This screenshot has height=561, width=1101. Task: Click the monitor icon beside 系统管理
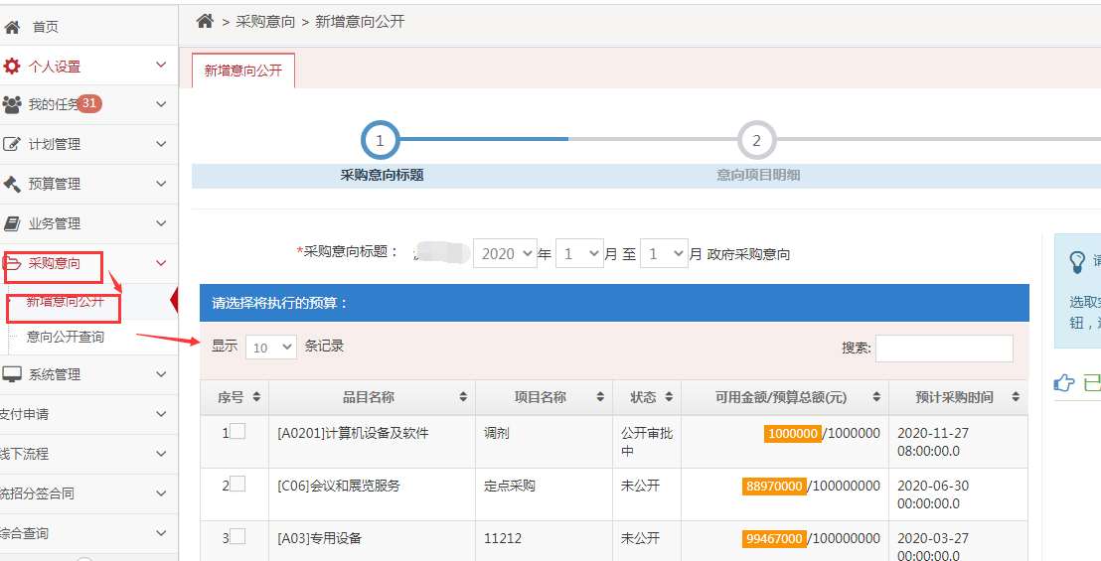coord(12,374)
